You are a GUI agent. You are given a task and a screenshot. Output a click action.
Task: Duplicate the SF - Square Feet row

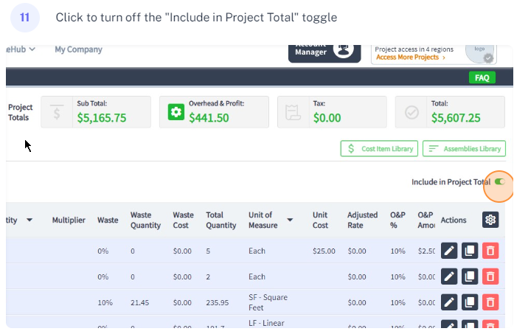[x=469, y=302]
